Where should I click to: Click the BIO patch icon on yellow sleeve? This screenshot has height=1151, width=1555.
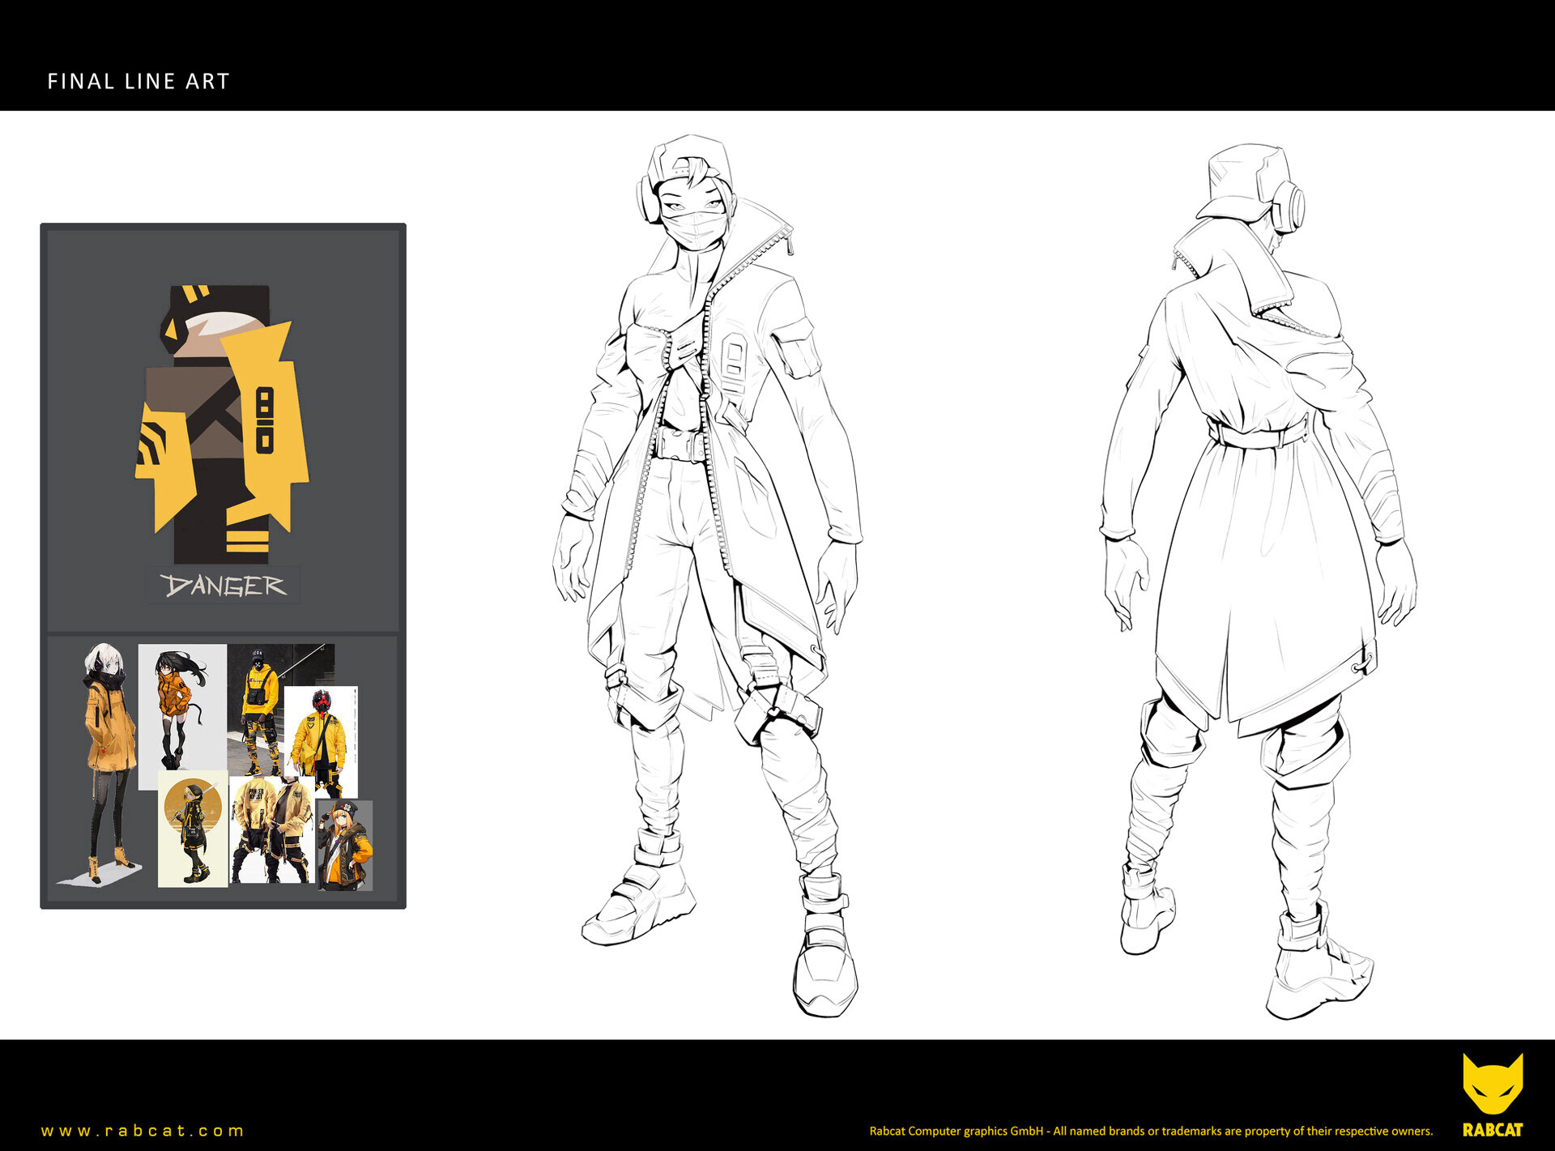(x=265, y=420)
